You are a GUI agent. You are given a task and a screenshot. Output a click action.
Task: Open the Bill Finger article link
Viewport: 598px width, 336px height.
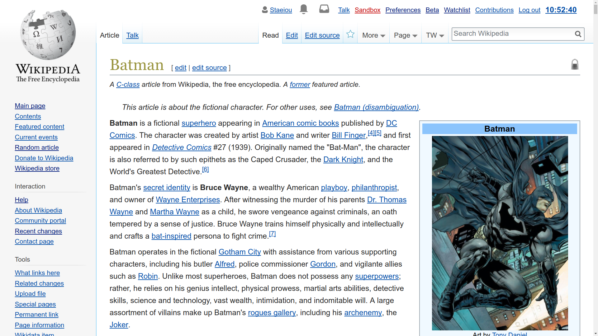click(349, 135)
